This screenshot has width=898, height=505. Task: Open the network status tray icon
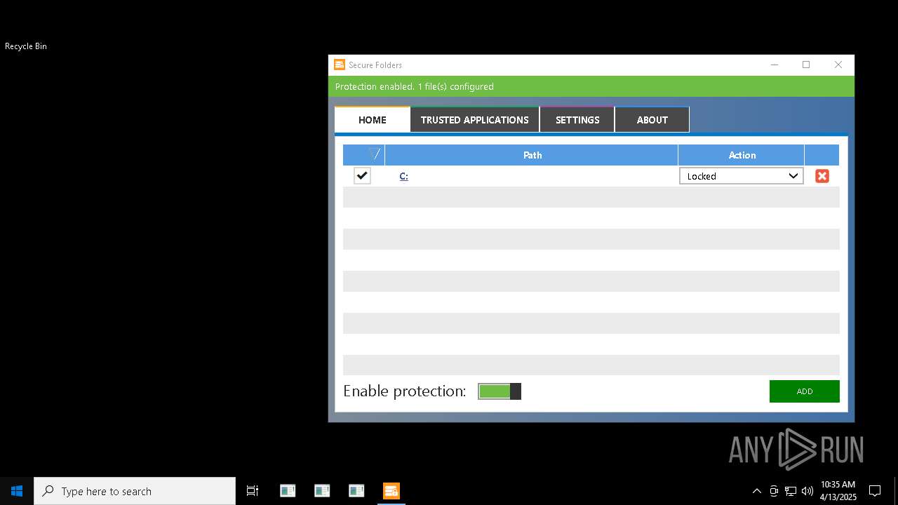tap(791, 491)
